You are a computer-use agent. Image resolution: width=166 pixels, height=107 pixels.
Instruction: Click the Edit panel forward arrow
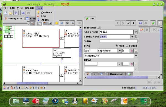click(x=123, y=23)
